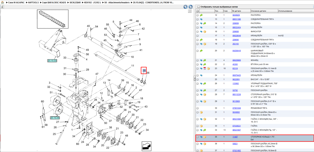
Task: Click the blue arrow icon in row 15
Action: coord(201,27)
